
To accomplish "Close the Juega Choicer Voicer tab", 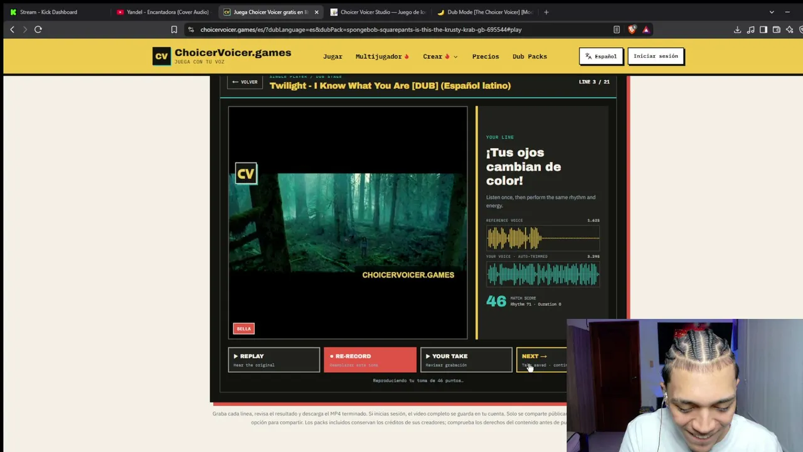I will tap(316, 12).
